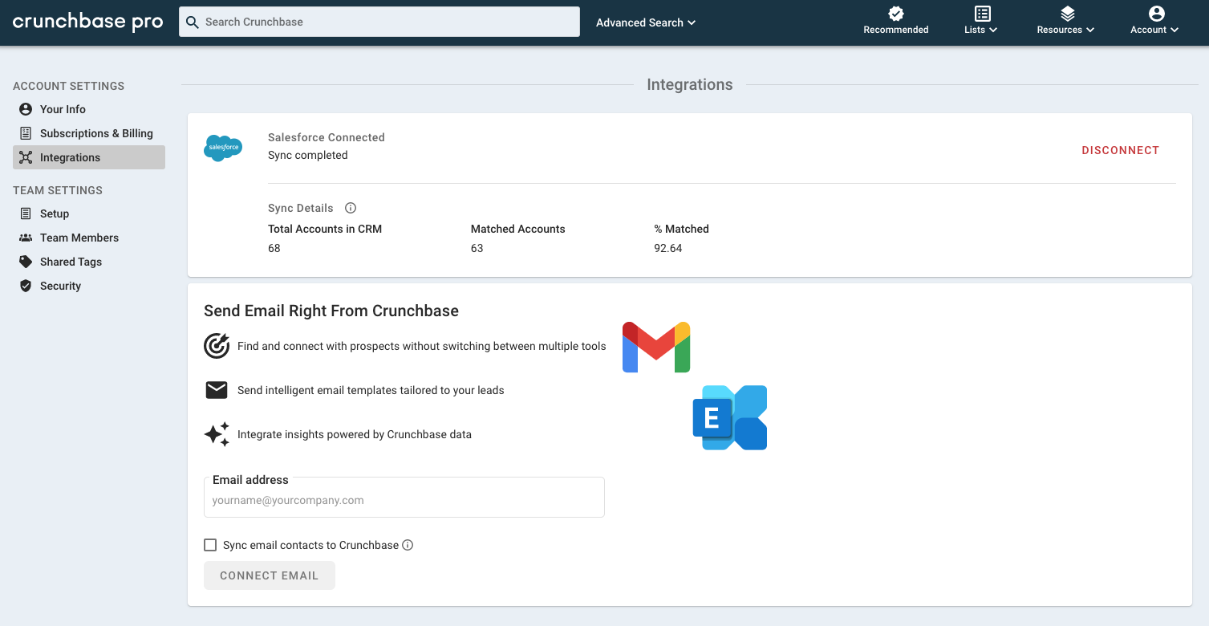Click Integrate insights powered by Crunchbase text

point(355,434)
